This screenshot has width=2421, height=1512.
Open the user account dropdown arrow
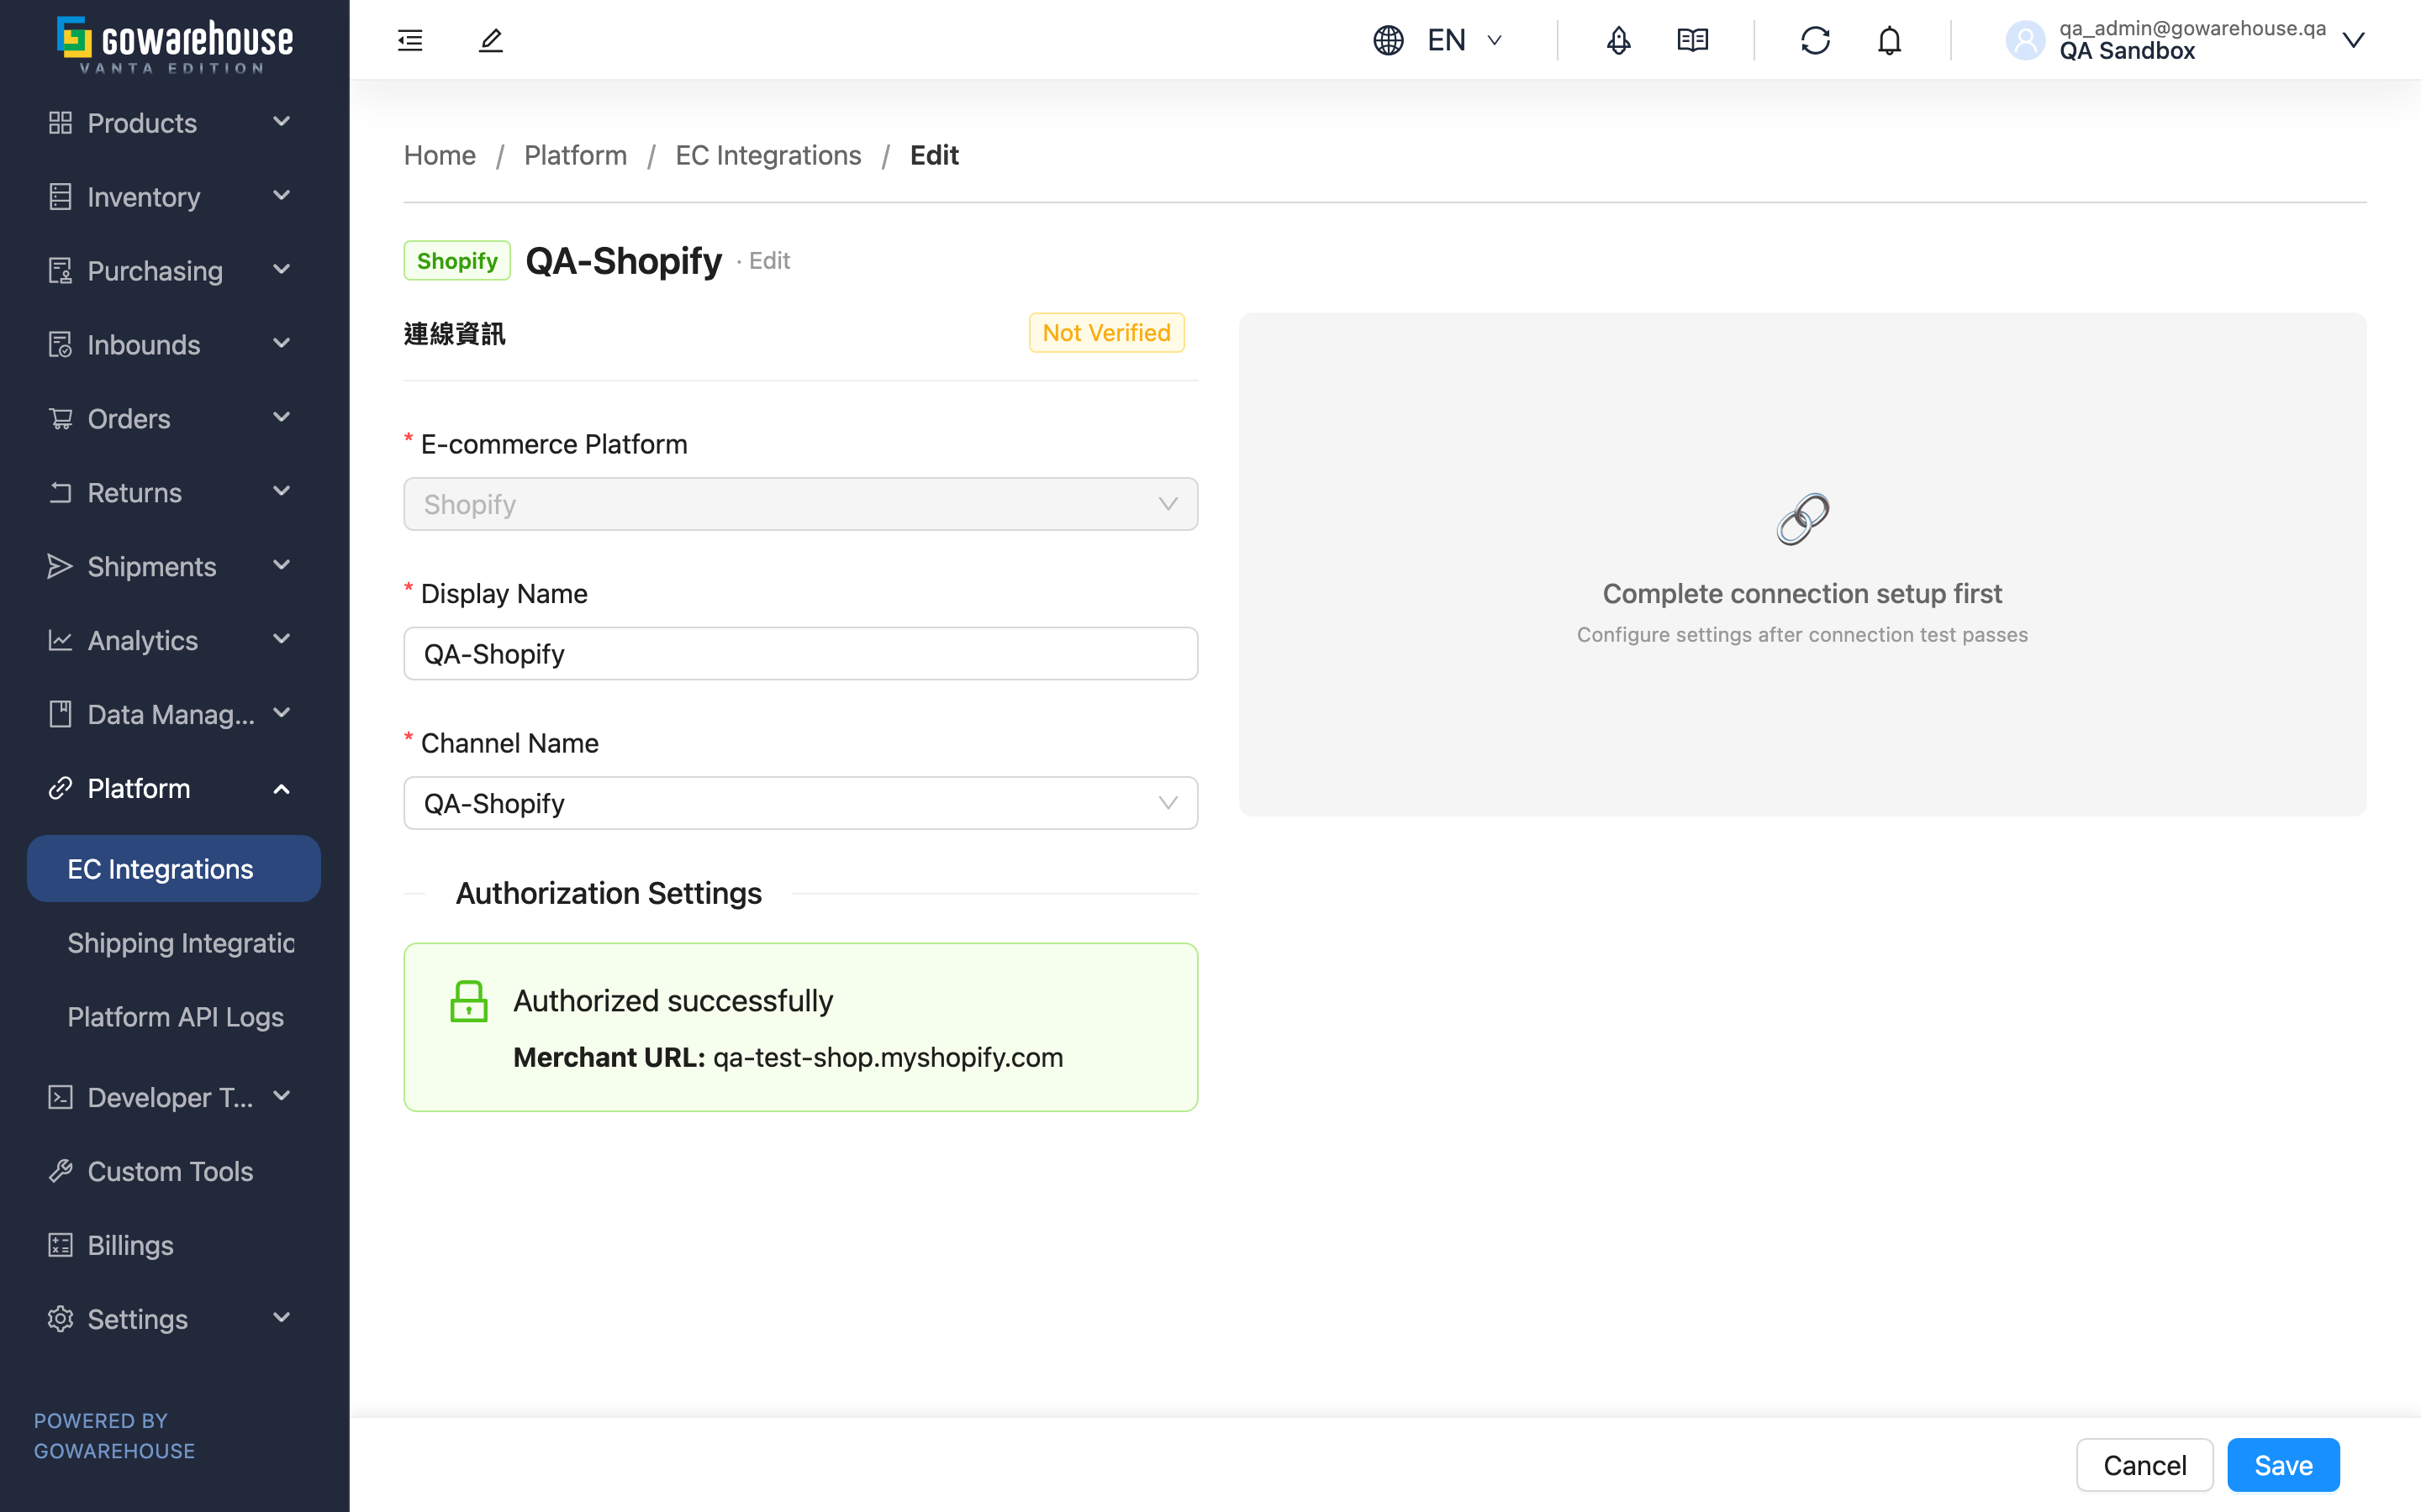coord(2354,40)
